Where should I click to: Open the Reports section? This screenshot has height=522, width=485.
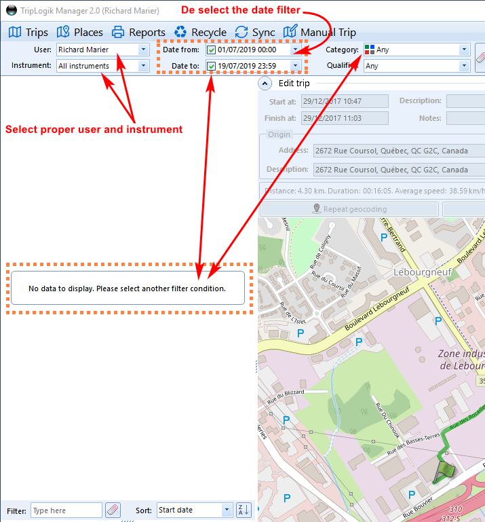[138, 33]
